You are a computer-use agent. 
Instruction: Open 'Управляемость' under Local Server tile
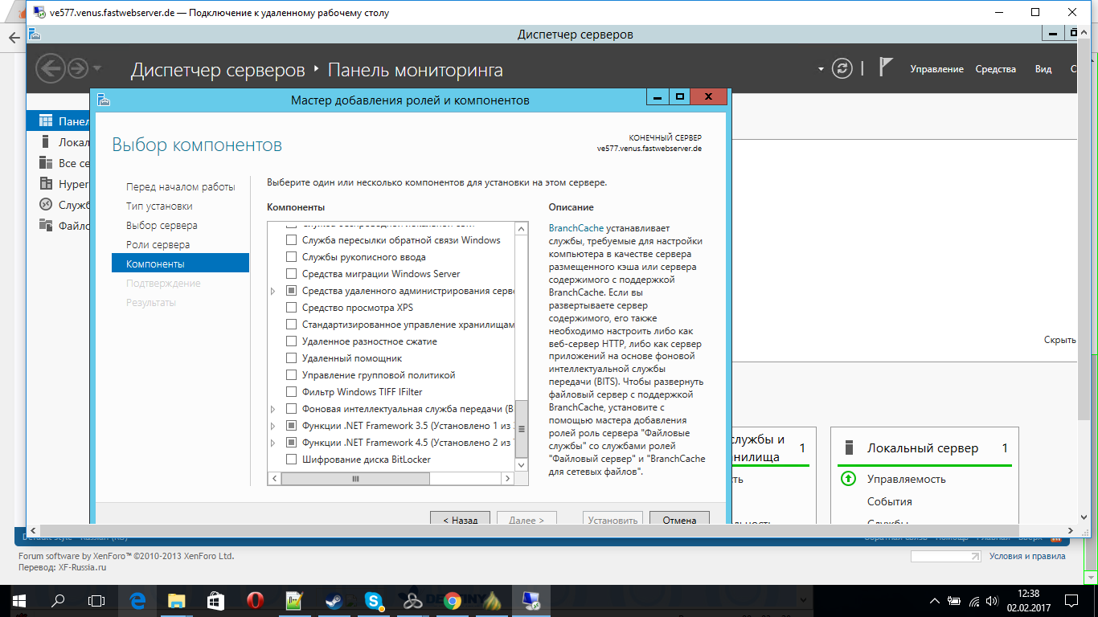pos(906,480)
